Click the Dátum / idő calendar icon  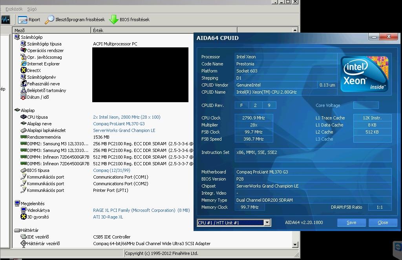tap(23, 97)
